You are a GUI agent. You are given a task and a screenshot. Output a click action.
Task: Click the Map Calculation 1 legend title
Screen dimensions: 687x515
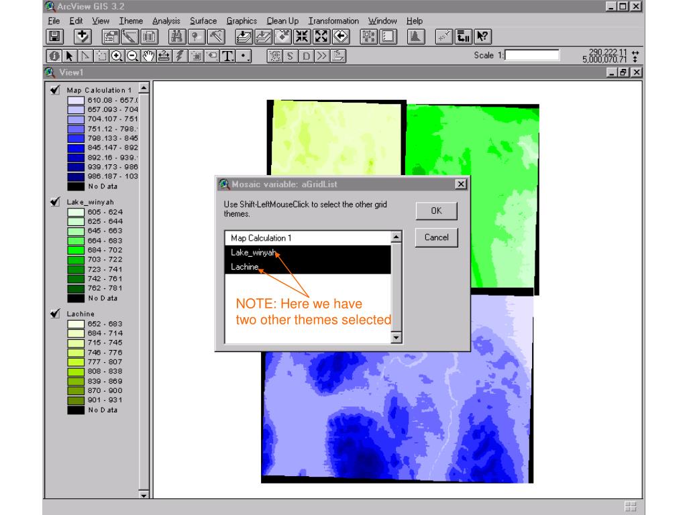[99, 91]
